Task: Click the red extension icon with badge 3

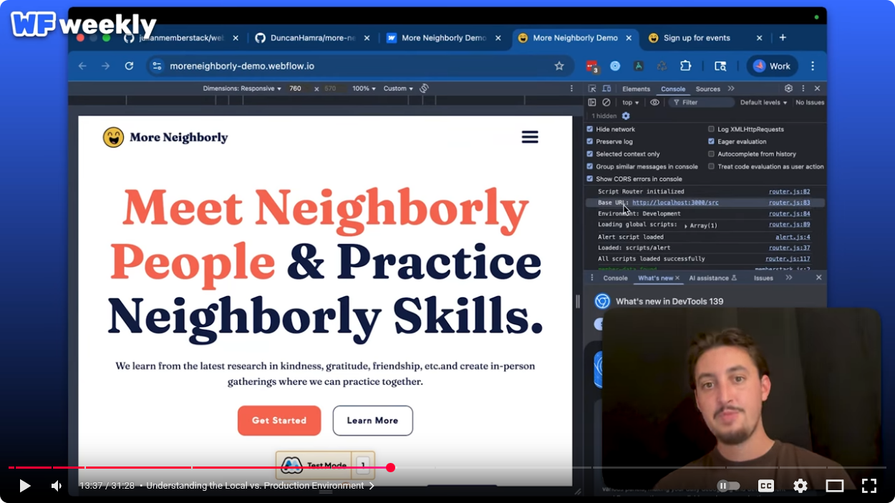Action: coord(592,67)
